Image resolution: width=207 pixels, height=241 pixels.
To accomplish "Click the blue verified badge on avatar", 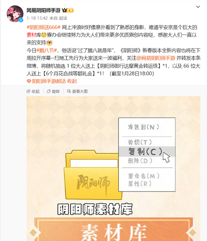I will click(x=21, y=20).
